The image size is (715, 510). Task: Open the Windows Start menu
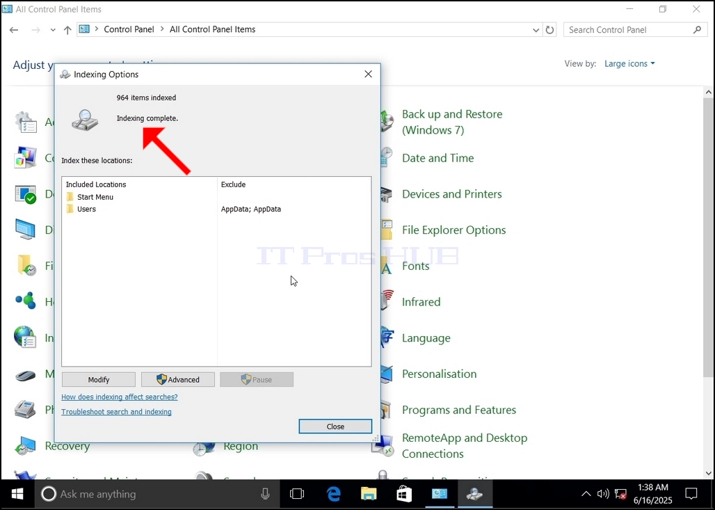point(17,494)
